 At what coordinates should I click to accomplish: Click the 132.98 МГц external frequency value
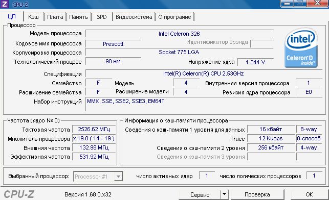pyautogui.click(x=94, y=147)
